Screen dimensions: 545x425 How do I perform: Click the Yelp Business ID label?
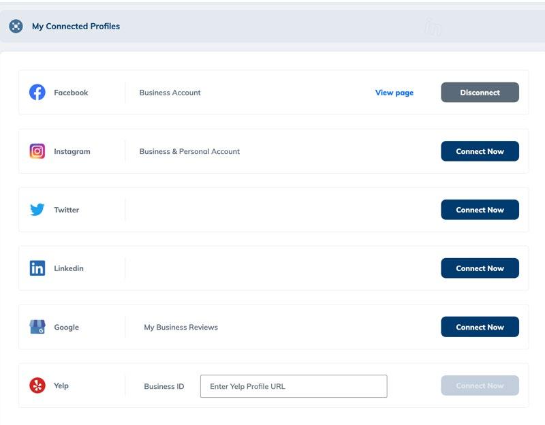(x=163, y=386)
